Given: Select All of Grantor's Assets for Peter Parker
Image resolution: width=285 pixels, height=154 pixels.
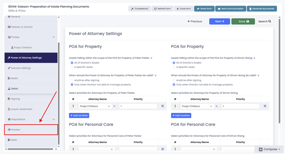Looking at the screenshot, I should (x=72, y=63).
